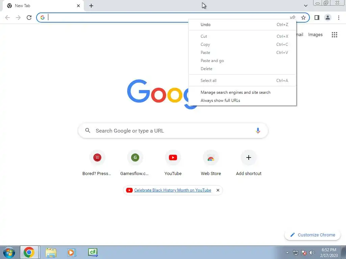Choose Undo in the context menu
346x259 pixels.
(242, 25)
